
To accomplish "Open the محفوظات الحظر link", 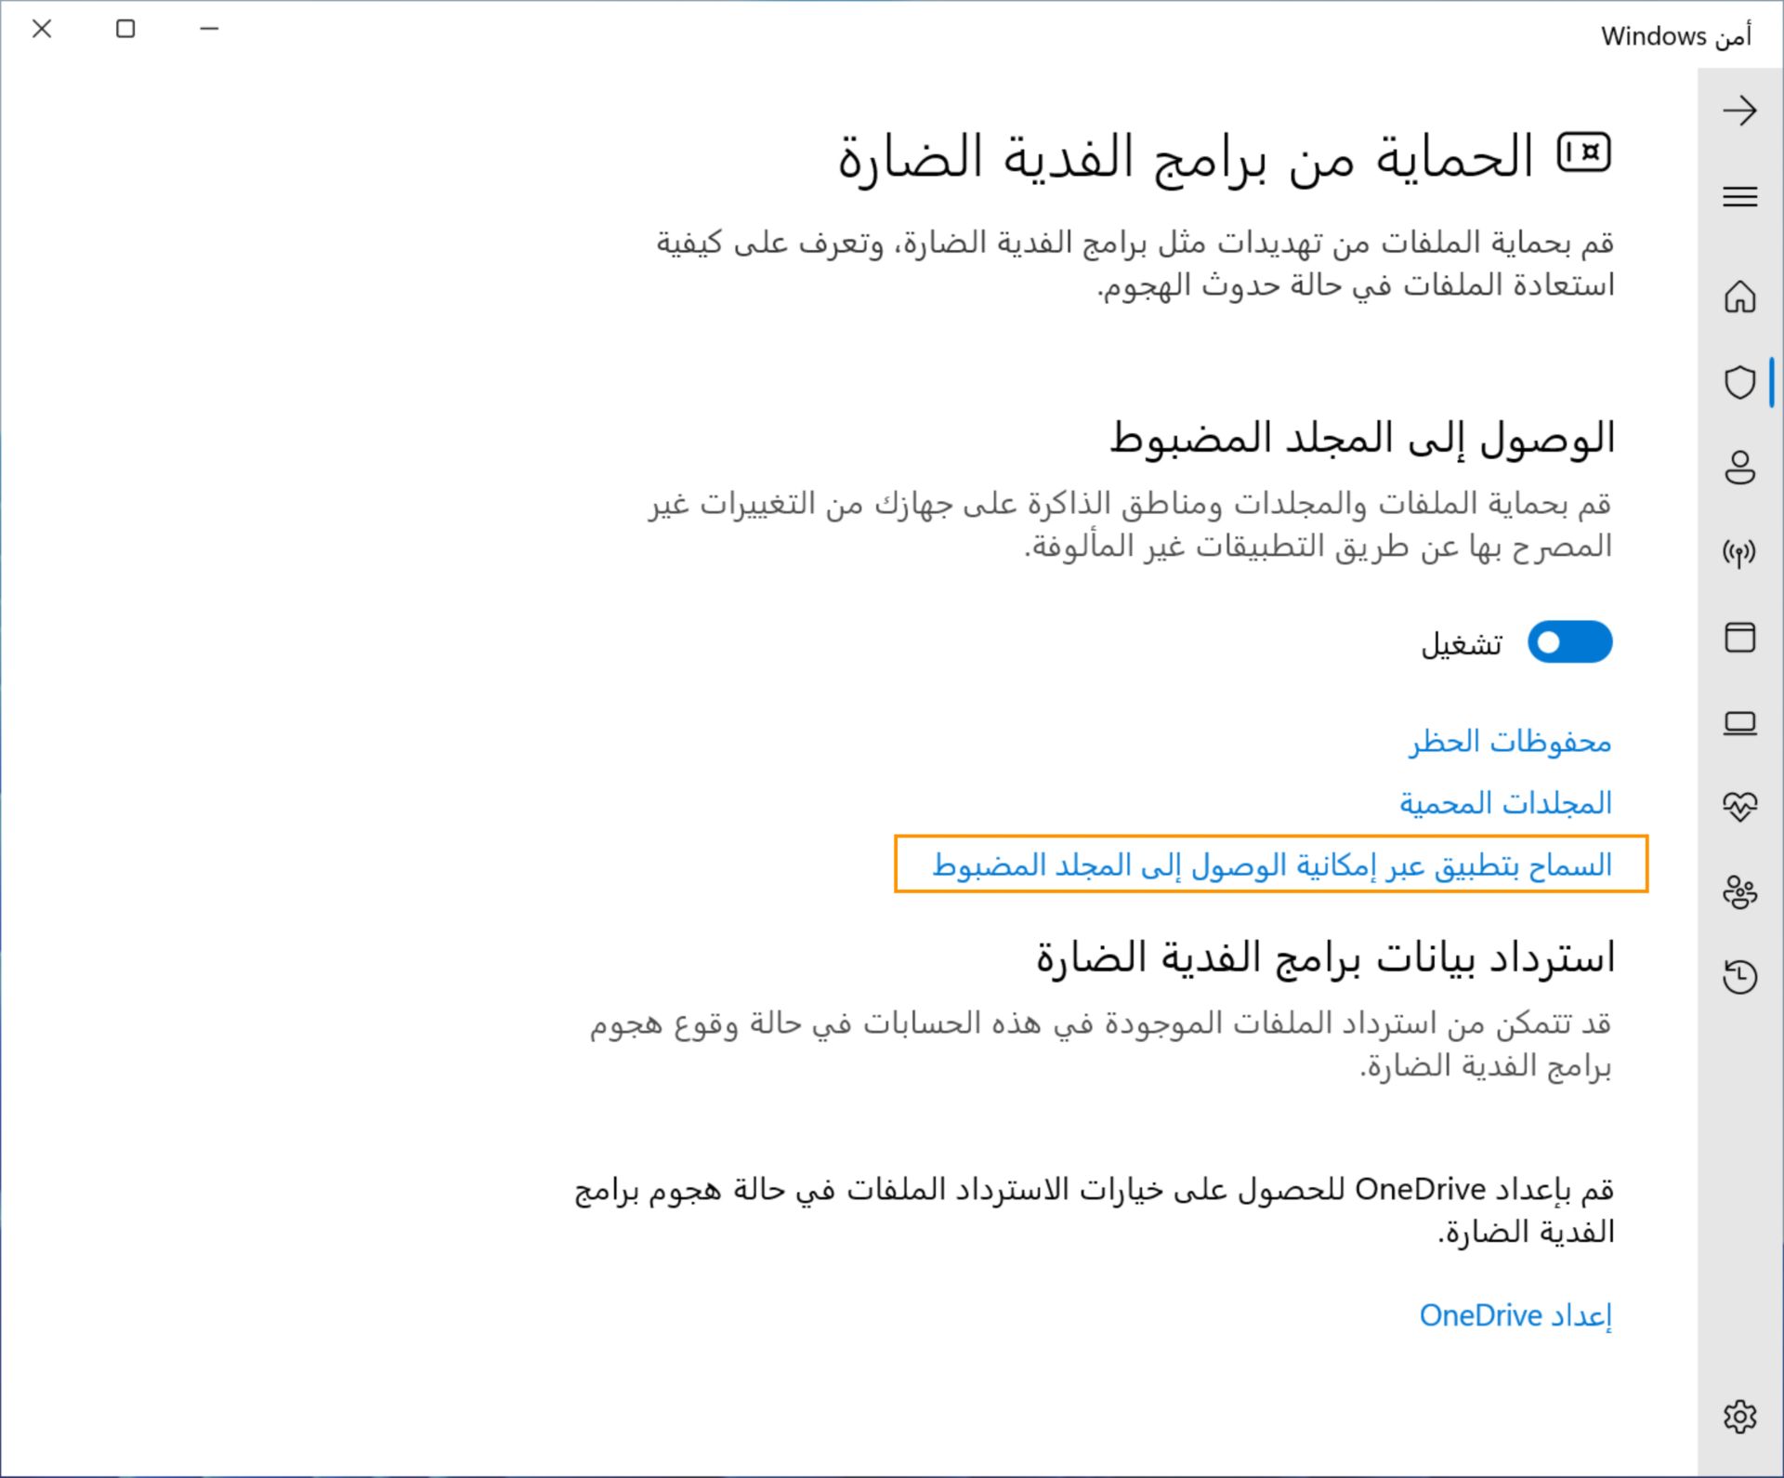I will click(x=1510, y=742).
